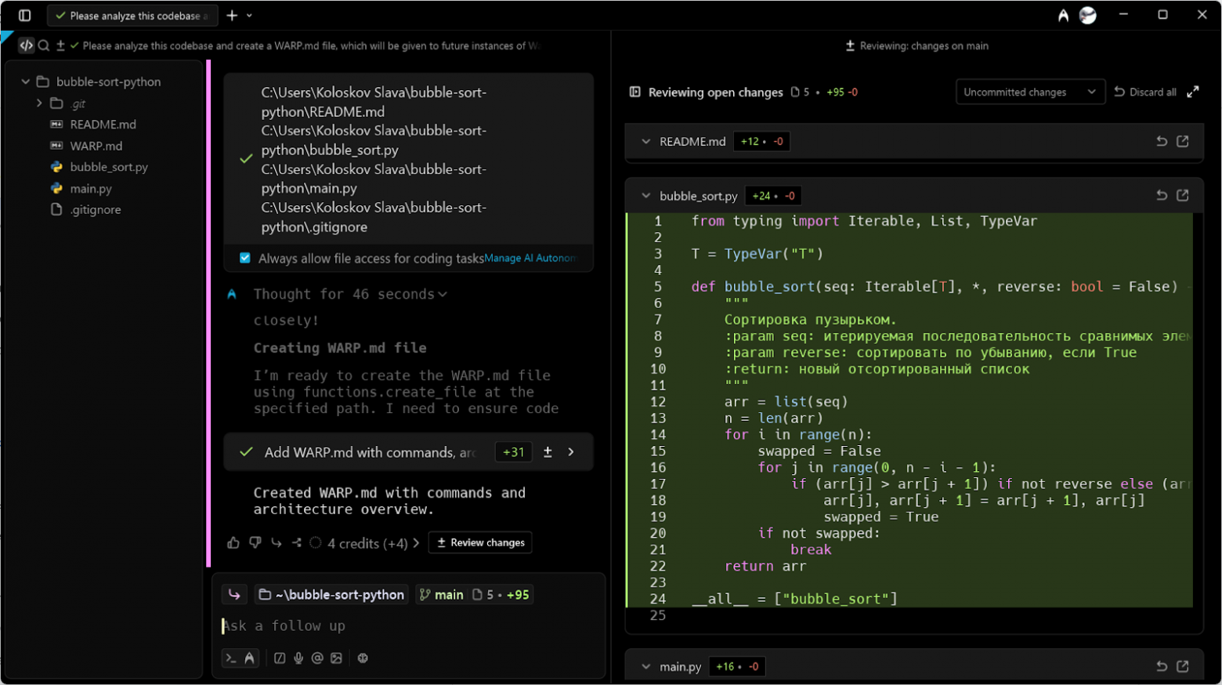Click the Review changes button

click(x=480, y=542)
